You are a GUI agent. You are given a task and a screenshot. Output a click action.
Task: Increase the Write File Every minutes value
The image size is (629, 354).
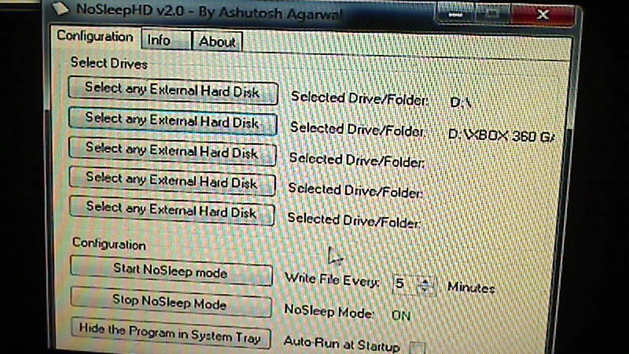[426, 281]
